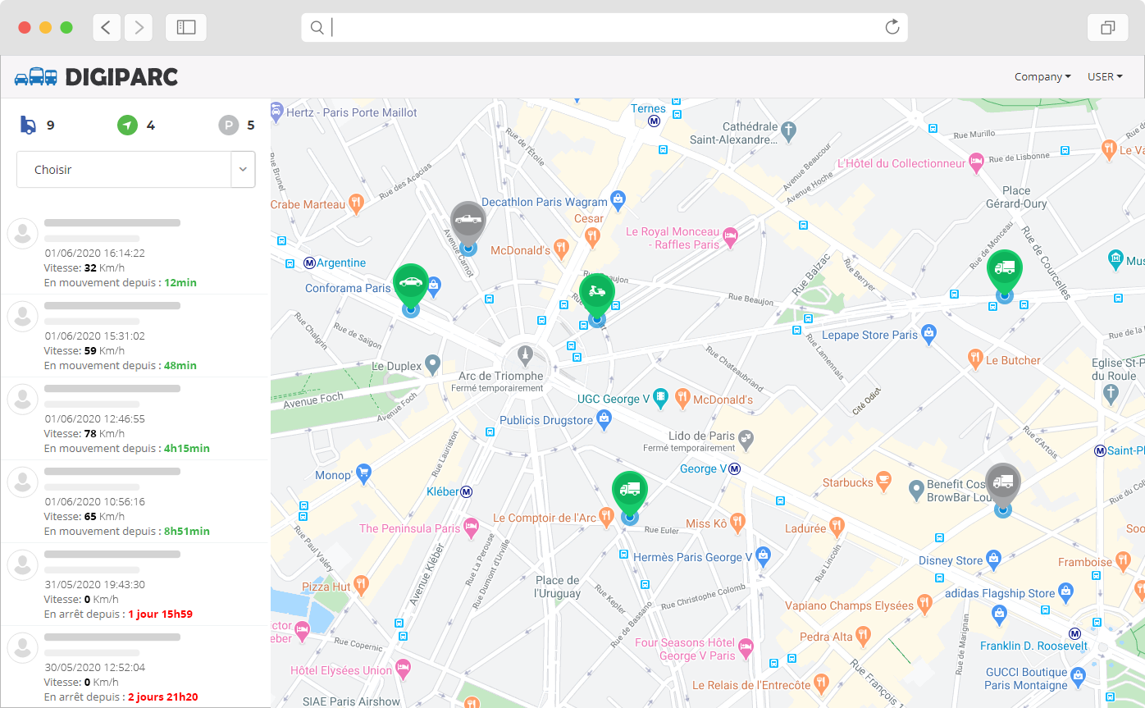Click the green truck marker near Rue Euler

(x=630, y=491)
